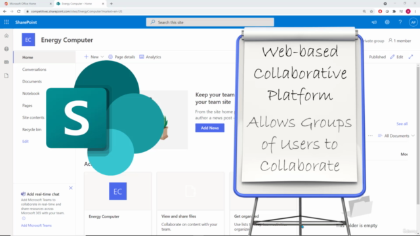420x236 pixels.
Task: Expand the New dropdown menu
Action: tap(94, 57)
